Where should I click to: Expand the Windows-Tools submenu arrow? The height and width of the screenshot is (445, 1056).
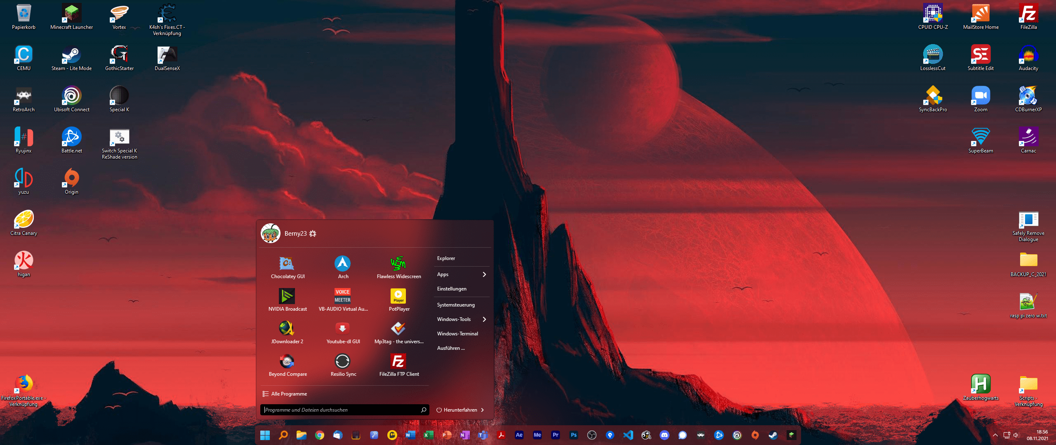point(484,319)
